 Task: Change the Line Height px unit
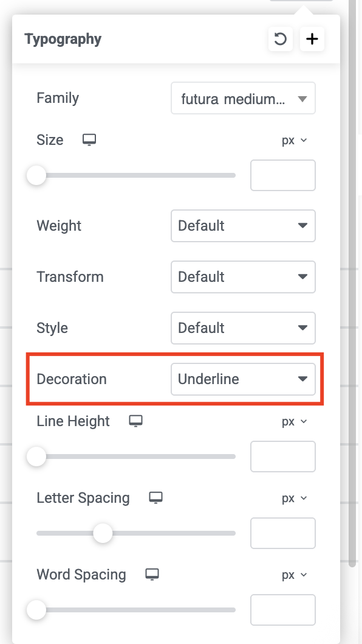point(295,421)
